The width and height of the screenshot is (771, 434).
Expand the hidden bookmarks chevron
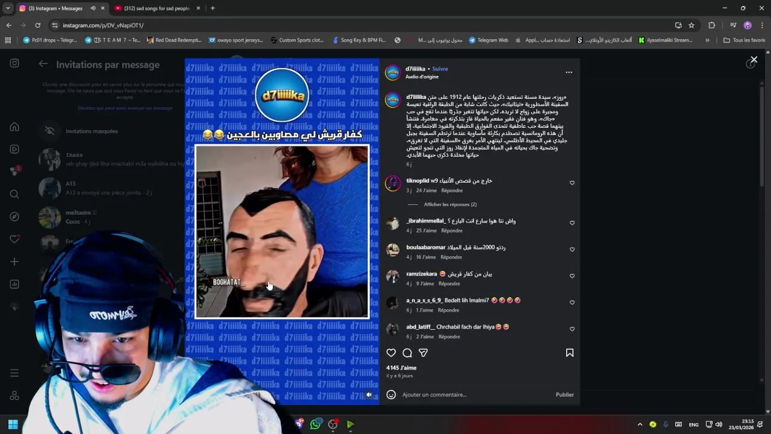click(x=707, y=40)
